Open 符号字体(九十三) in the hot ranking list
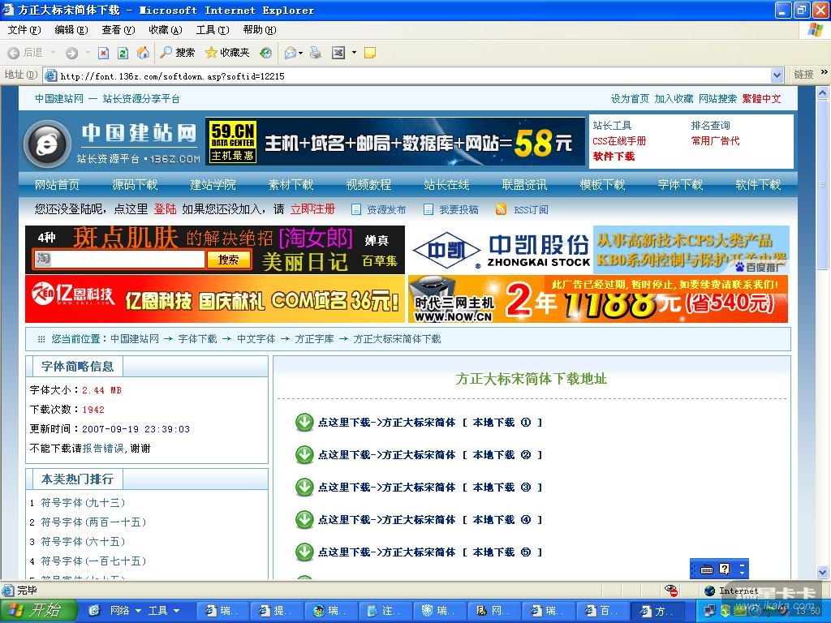 (x=84, y=502)
